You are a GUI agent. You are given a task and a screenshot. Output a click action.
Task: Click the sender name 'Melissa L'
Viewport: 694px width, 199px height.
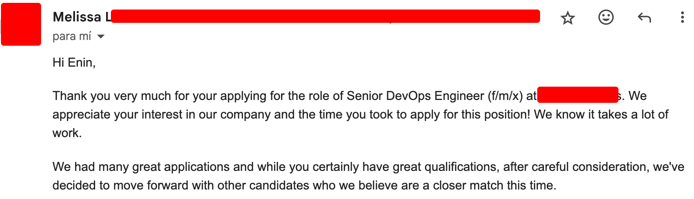pyautogui.click(x=81, y=17)
